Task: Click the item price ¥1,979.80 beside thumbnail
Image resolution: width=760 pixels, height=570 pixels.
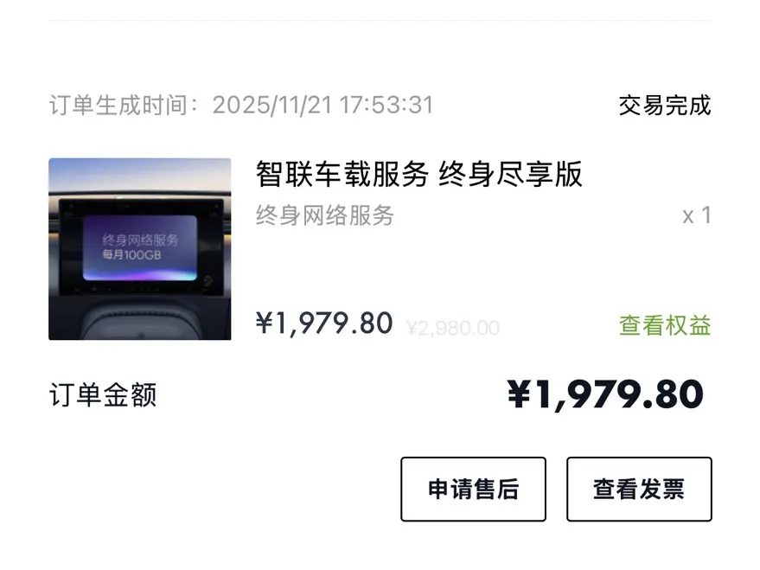Action: pos(324,323)
